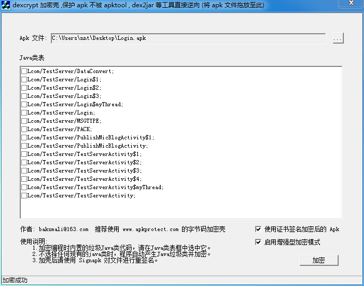Image resolution: width=364 pixels, height=286 pixels.
Task: Click instruction line 3 about Signapk
Action: (95, 260)
